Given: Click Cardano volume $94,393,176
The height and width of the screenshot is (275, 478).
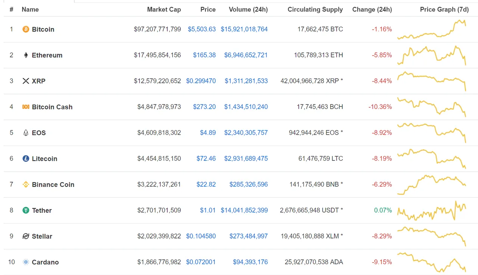Looking at the screenshot, I should pos(250,262).
